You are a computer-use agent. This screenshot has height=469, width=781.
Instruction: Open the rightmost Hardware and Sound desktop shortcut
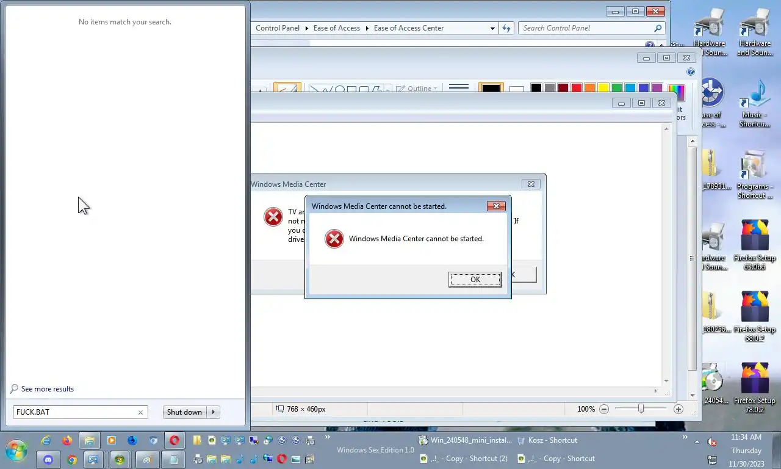[755, 31]
